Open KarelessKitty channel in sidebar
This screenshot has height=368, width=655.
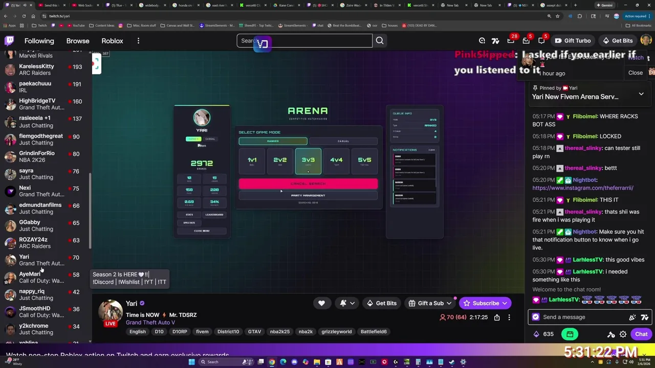tap(45, 70)
